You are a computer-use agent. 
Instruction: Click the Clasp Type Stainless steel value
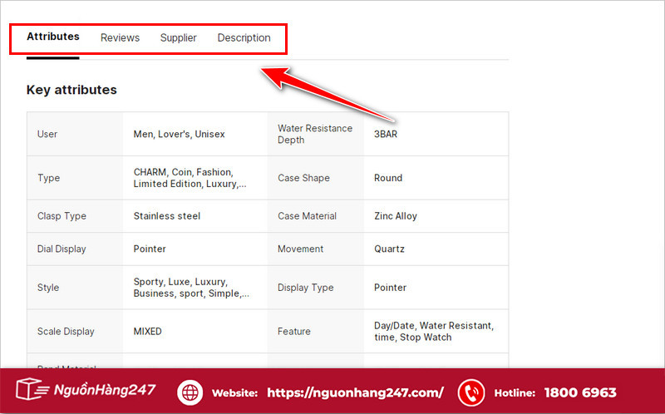click(x=166, y=216)
